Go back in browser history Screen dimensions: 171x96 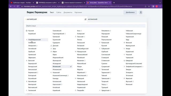11,6
